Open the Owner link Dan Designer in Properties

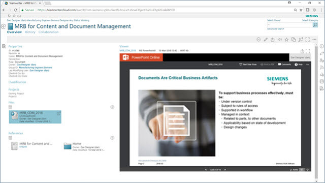(x=26, y=65)
